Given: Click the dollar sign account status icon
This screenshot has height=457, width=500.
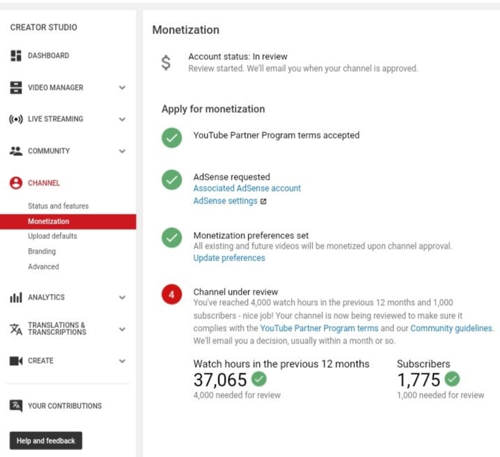Looking at the screenshot, I should point(166,63).
